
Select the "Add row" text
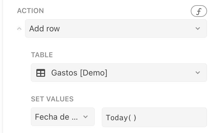pos(44,28)
